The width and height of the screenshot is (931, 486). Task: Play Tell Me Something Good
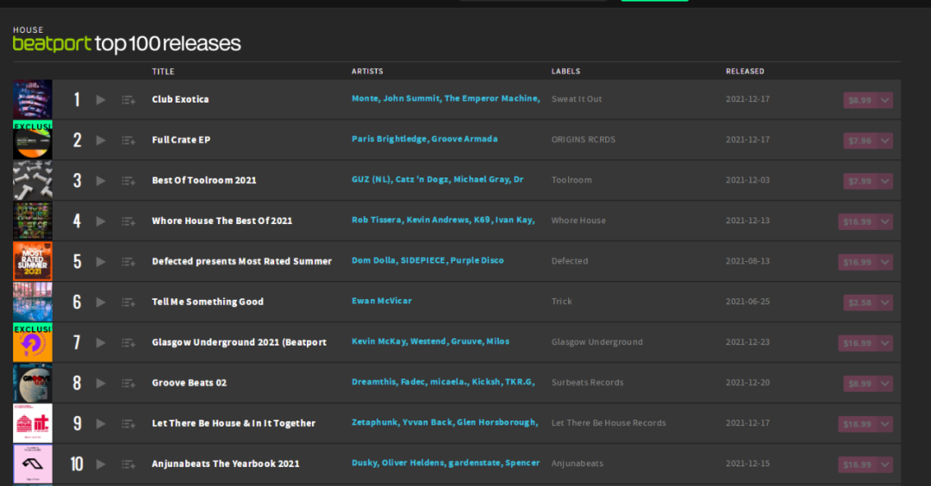(101, 302)
